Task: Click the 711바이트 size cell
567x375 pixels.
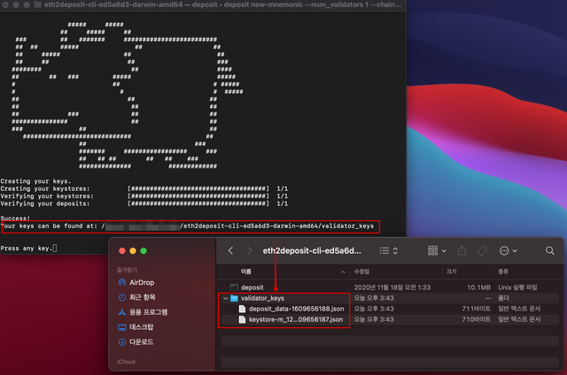Action: [476, 309]
